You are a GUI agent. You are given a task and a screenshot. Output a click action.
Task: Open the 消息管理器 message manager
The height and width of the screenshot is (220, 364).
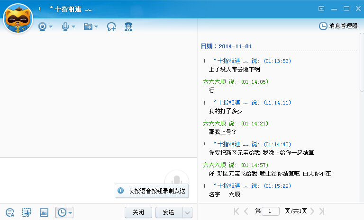point(338,26)
